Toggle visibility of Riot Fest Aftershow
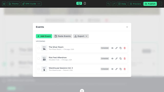 (x=112, y=59)
